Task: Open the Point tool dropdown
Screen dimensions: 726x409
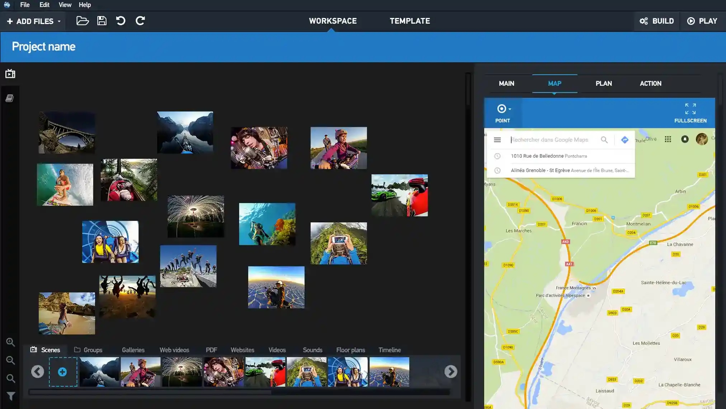Action: point(503,113)
